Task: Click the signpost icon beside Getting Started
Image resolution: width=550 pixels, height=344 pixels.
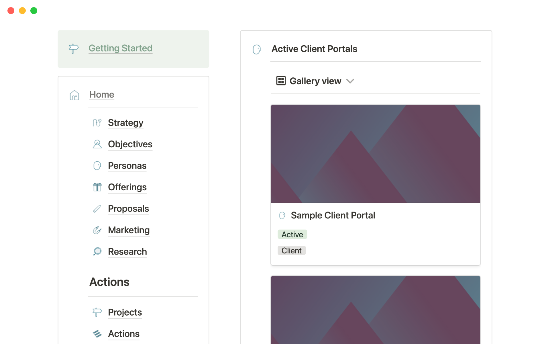Action: coord(74,48)
